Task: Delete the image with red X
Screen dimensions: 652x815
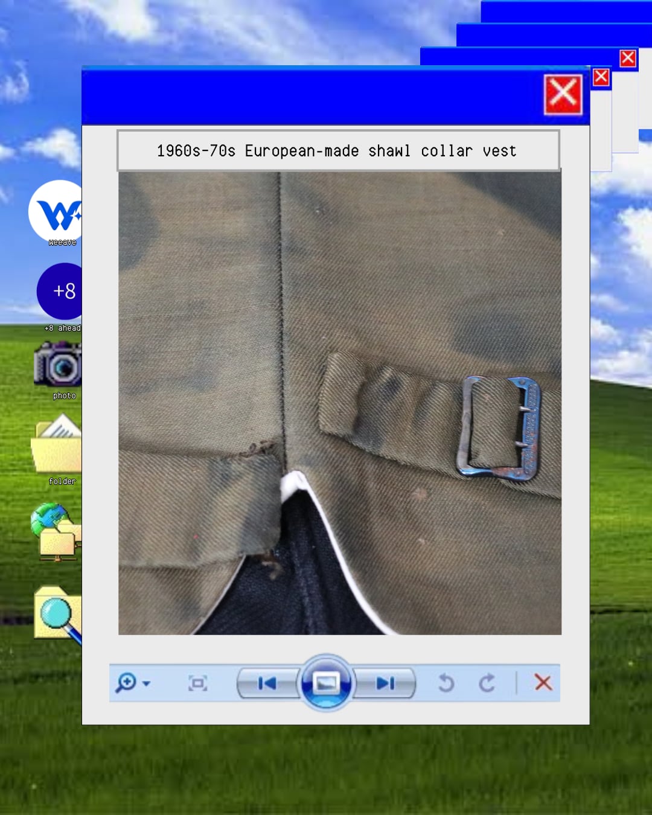Action: [x=543, y=683]
